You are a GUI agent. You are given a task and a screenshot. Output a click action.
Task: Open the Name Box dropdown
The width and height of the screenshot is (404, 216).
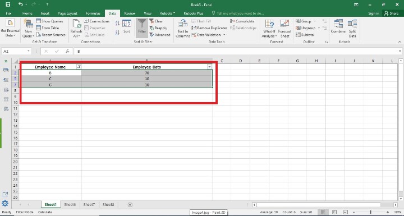coord(29,51)
